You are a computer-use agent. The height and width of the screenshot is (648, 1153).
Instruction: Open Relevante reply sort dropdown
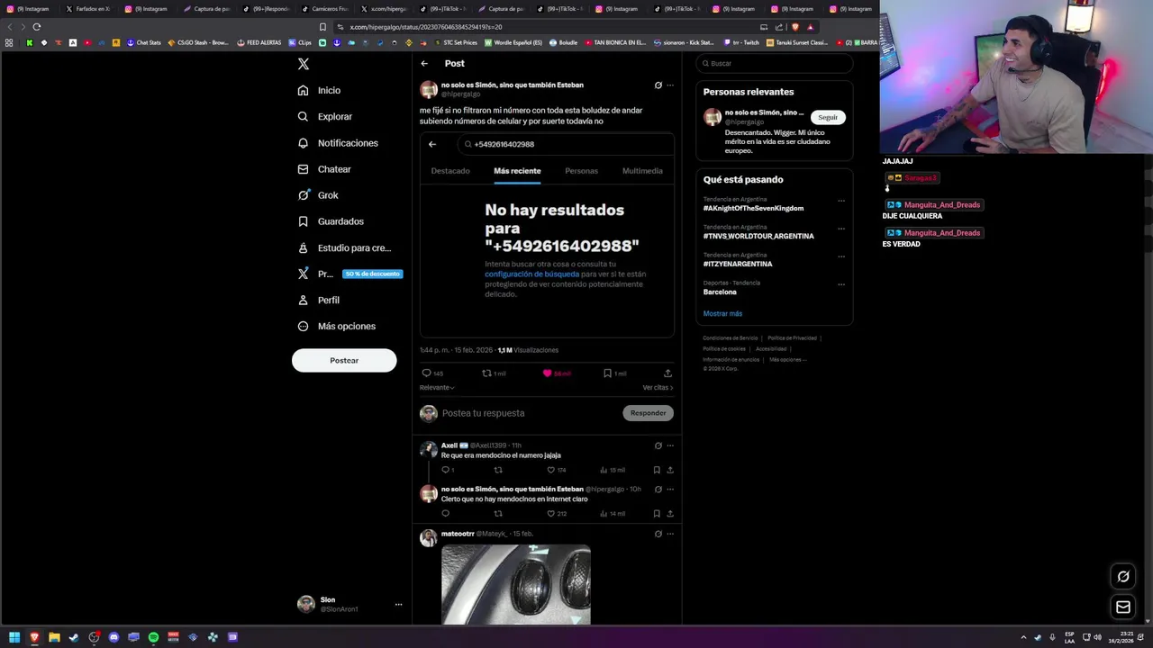437,388
